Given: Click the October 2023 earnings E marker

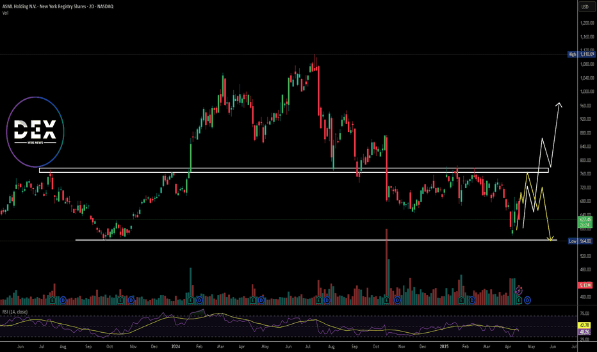Looking at the screenshot, I should (x=120, y=300).
